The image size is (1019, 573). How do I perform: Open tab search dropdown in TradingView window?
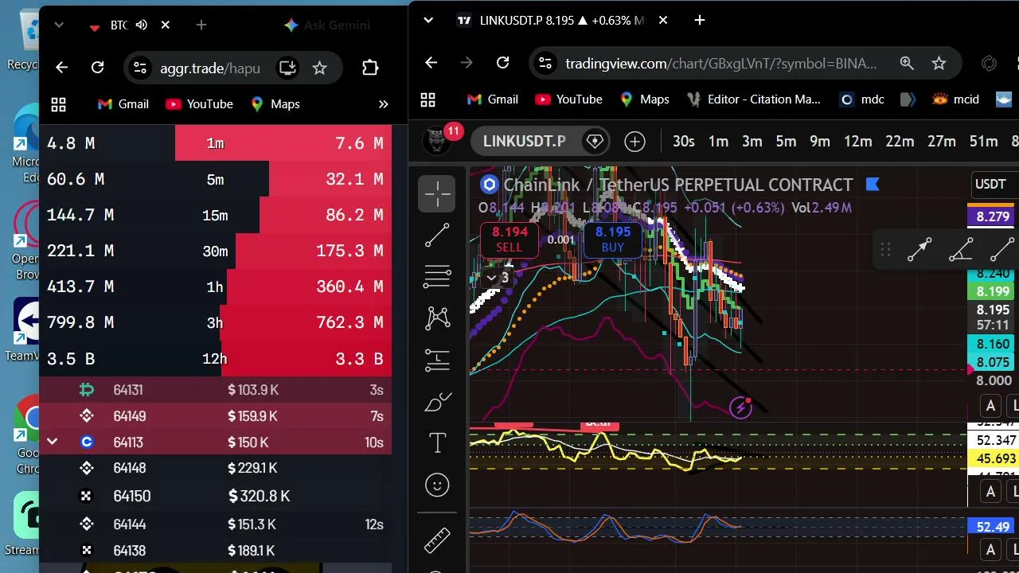pyautogui.click(x=428, y=20)
